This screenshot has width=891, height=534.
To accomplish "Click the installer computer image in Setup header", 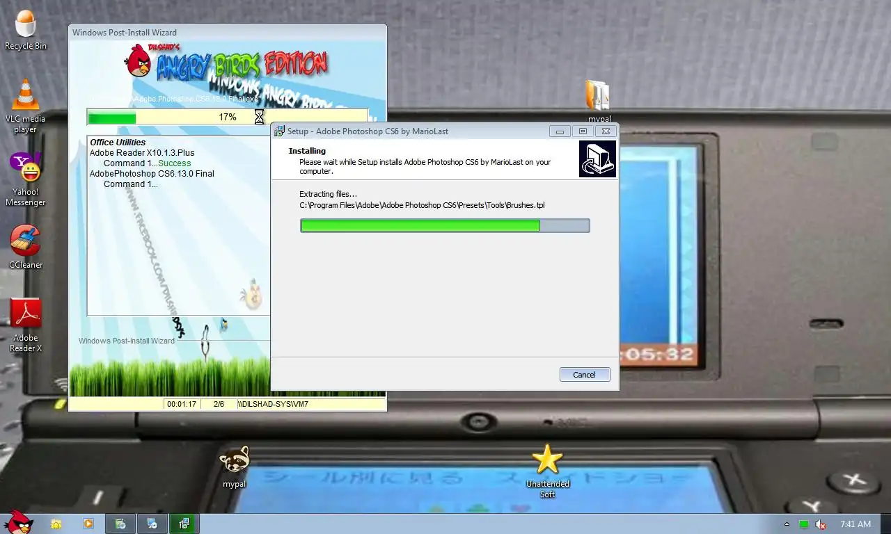I will point(597,159).
